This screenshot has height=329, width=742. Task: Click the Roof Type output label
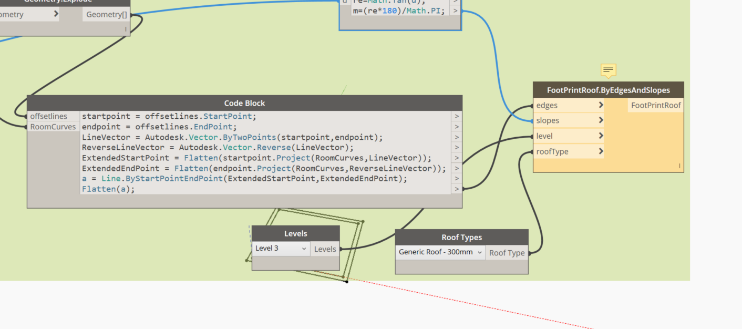coord(506,253)
